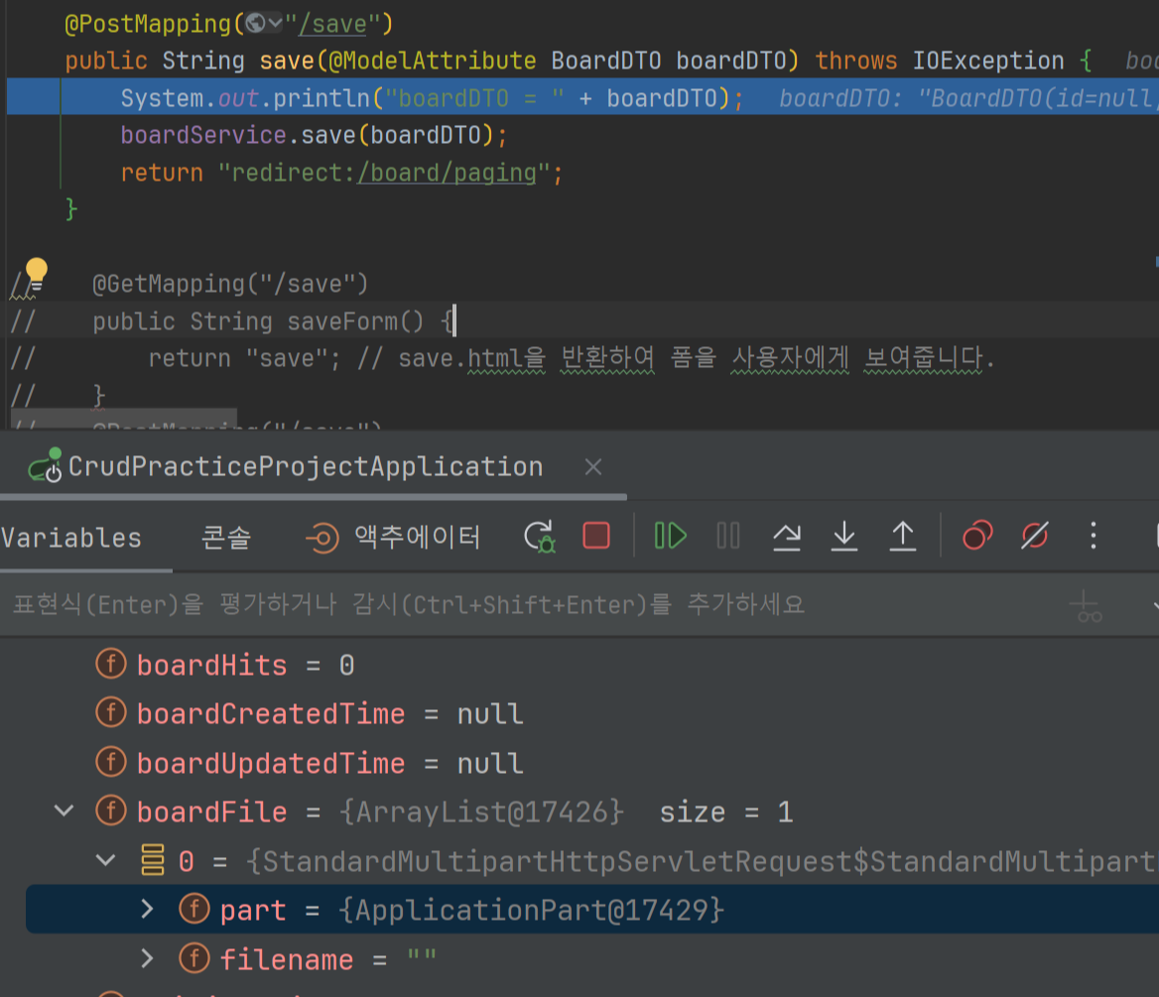Expand the filename variable node
The height and width of the screenshot is (997, 1159).
[x=146, y=958]
